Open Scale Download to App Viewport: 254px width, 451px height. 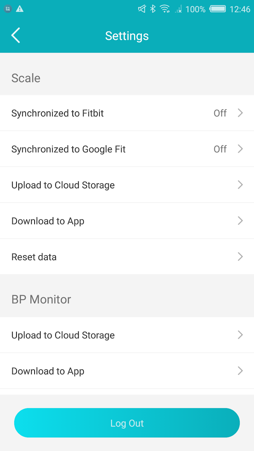click(x=48, y=221)
